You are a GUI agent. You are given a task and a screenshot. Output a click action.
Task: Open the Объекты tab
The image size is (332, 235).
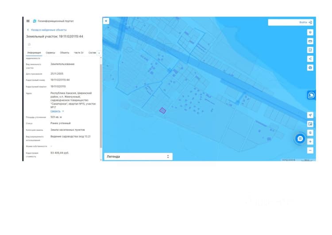pos(65,53)
